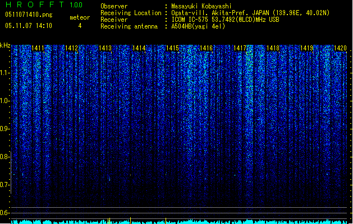The width and height of the screenshot is (353, 224).
Task: Click the Receiver label
Action: click(x=114, y=20)
